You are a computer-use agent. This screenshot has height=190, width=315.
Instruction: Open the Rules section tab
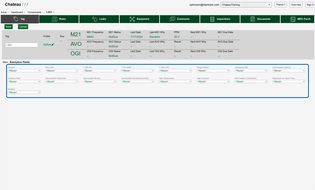pos(59,19)
